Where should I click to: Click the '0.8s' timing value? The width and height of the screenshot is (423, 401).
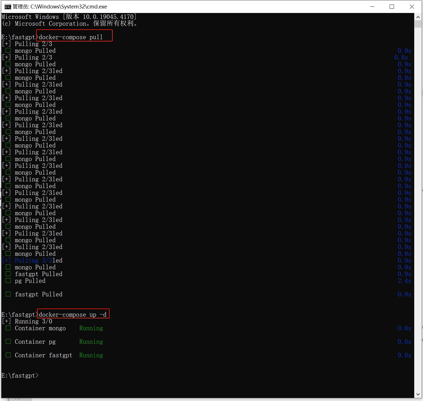(401, 58)
